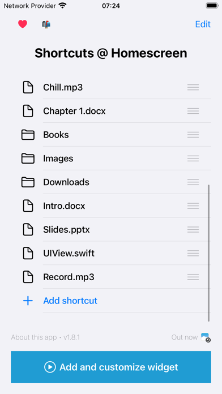Select the Books folder icon
The image size is (222, 394).
(28, 135)
